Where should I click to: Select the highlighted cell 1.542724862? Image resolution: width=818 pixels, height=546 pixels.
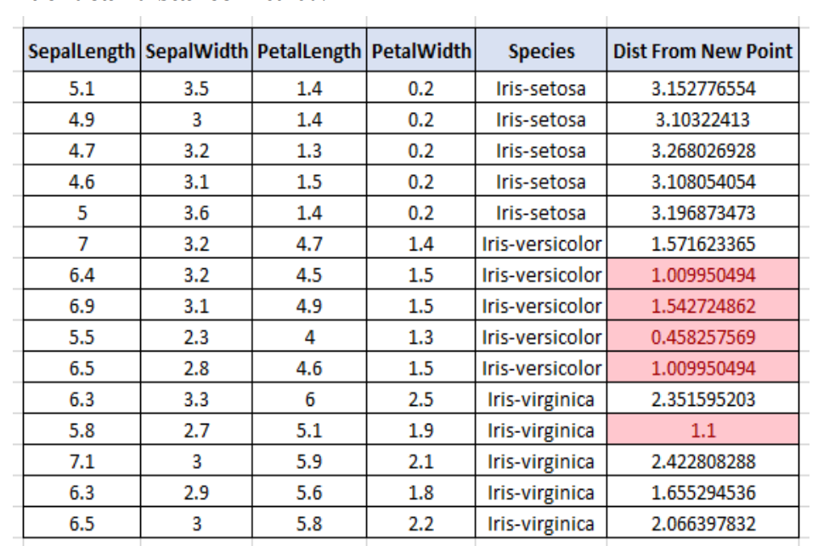click(702, 306)
